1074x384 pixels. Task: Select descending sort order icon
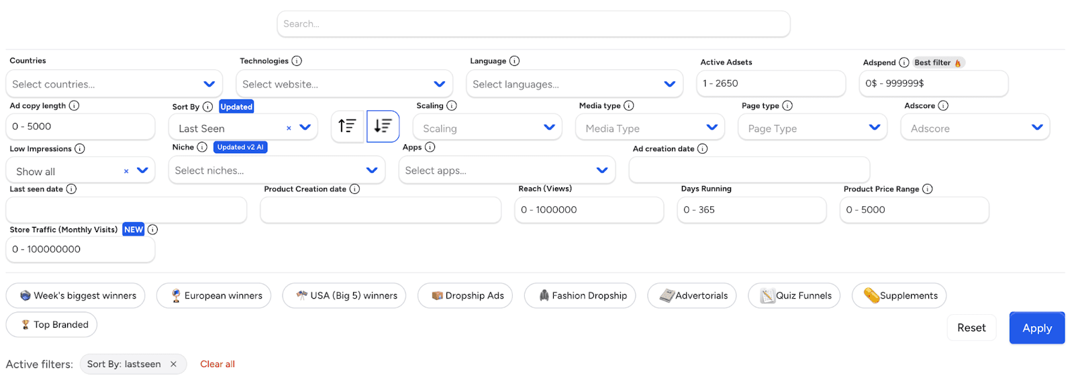click(x=383, y=126)
